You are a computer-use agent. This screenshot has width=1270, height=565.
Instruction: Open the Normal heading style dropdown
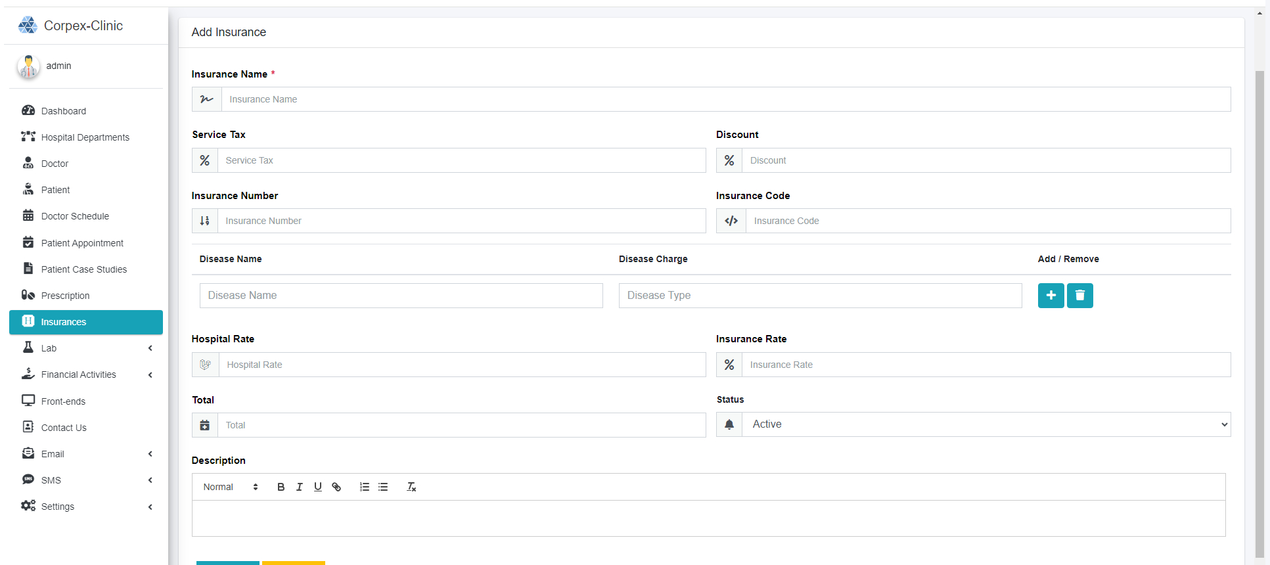231,487
